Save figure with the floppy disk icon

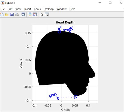coord(12,15)
